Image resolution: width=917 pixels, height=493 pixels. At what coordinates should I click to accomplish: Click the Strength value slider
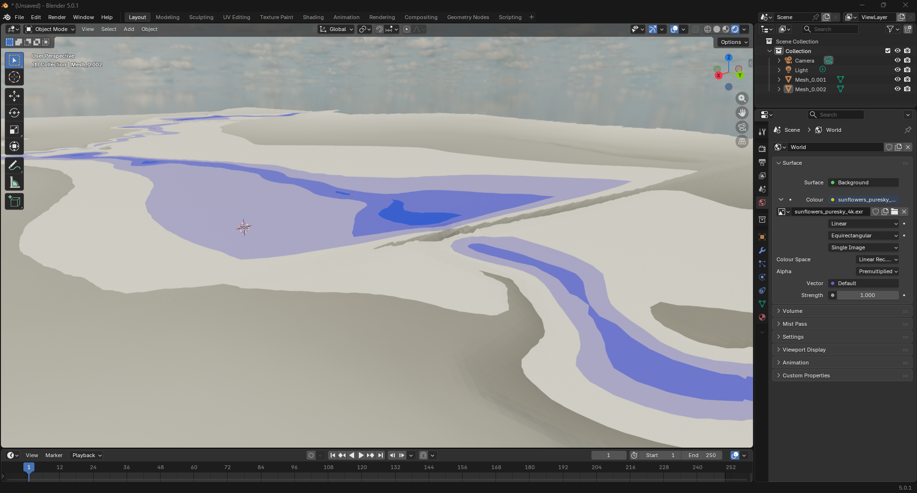(867, 295)
